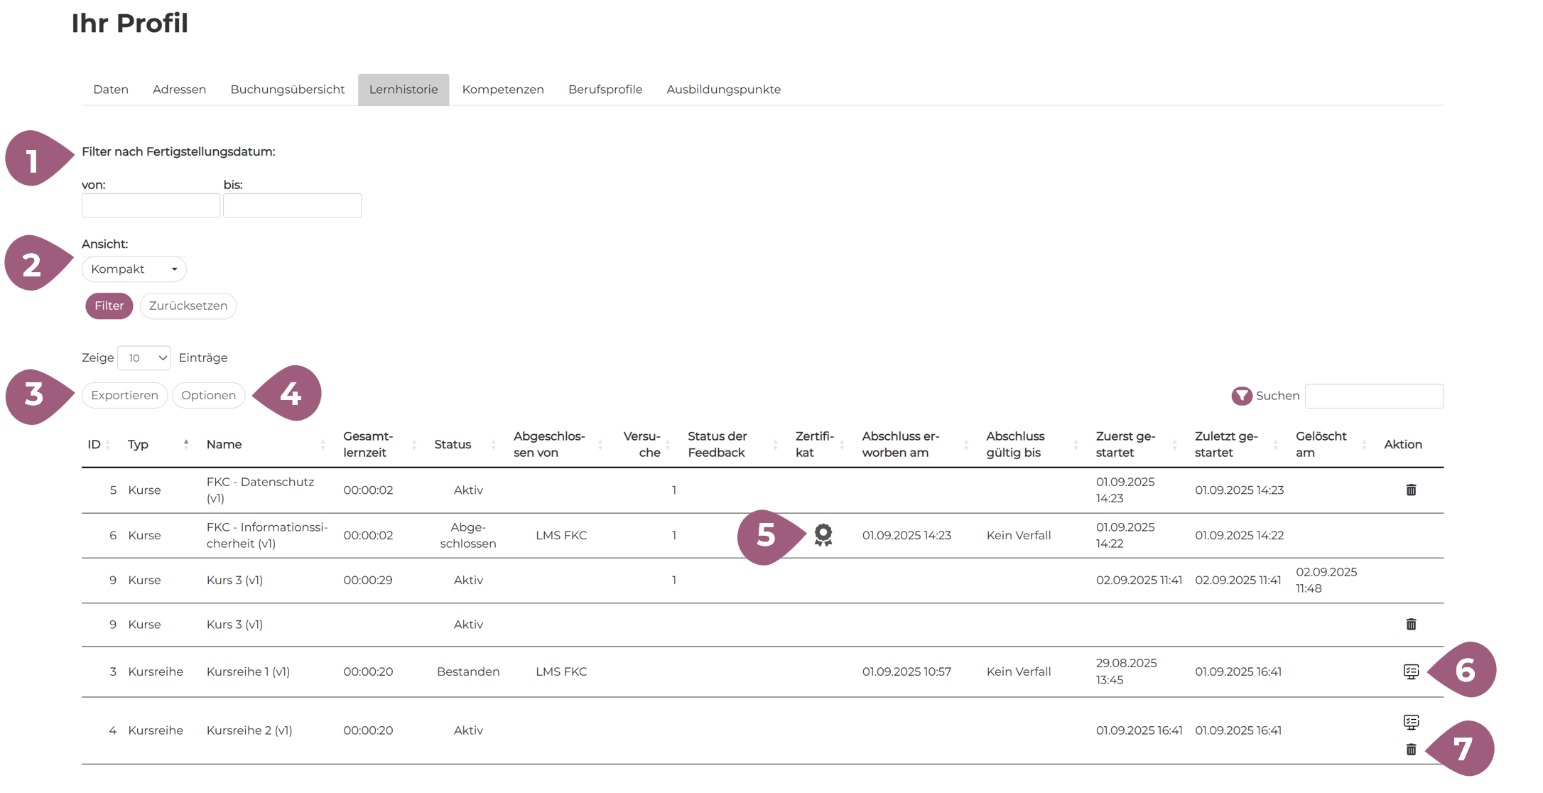The width and height of the screenshot is (1543, 793).
Task: Go to the Ausbildungspunkte tab
Action: (x=723, y=90)
